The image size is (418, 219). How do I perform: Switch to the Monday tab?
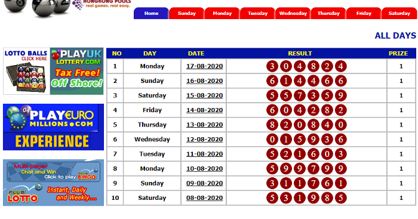pos(222,13)
